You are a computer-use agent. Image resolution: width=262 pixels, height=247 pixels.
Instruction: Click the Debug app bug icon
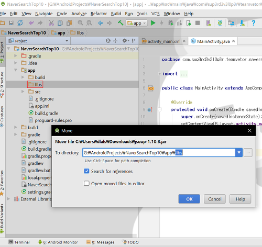click(x=171, y=23)
